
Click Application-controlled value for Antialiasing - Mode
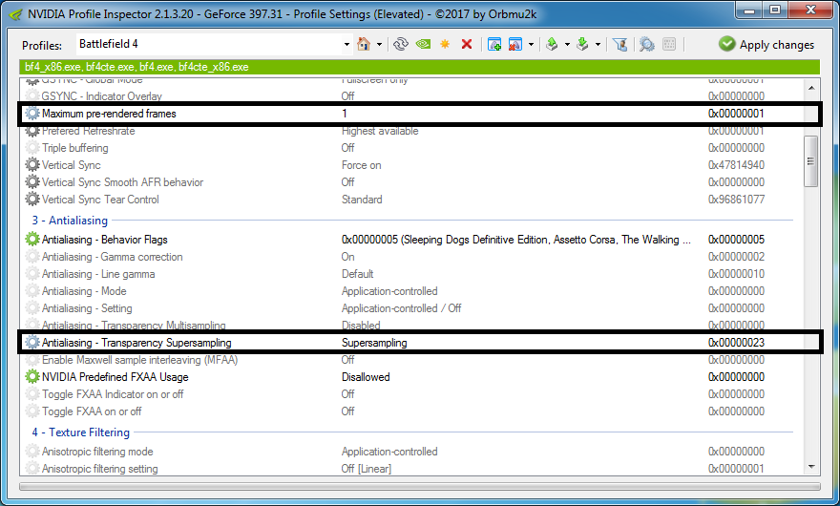389,291
